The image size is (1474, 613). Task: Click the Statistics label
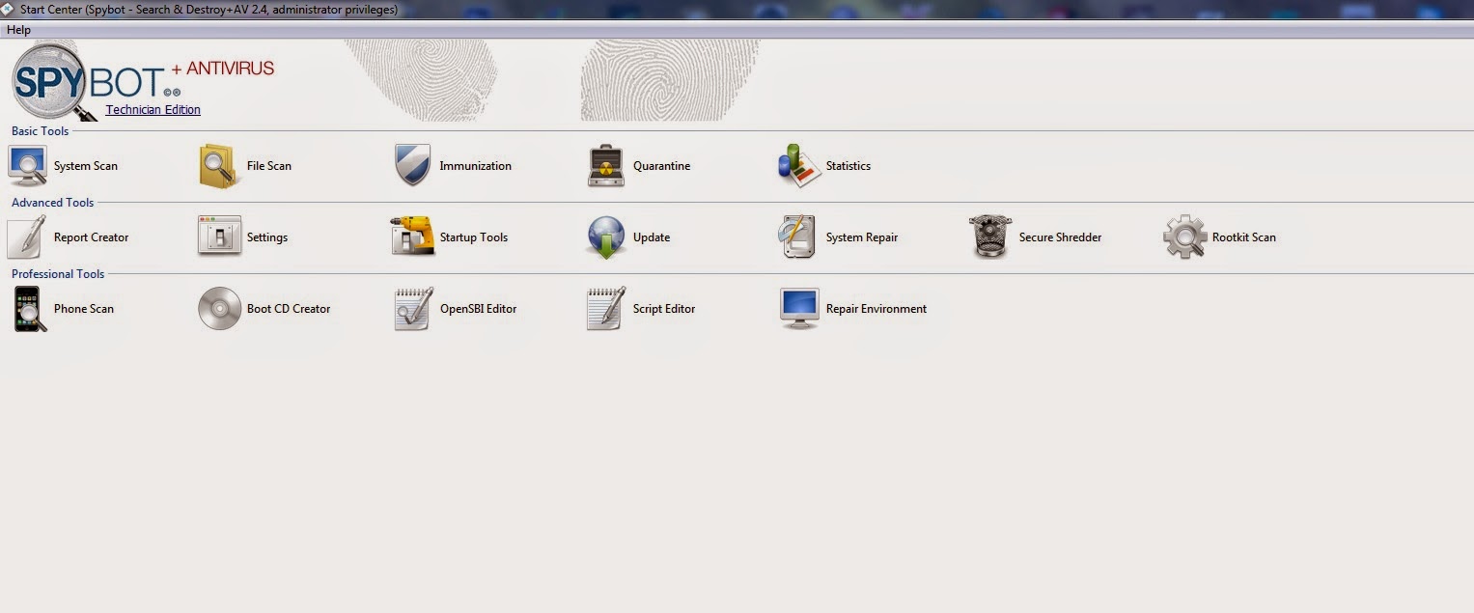848,166
